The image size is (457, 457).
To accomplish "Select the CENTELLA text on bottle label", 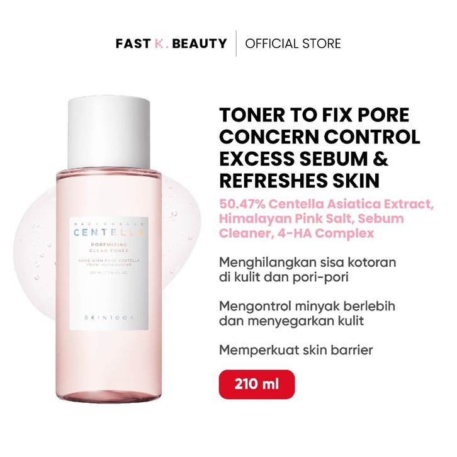I will (x=110, y=232).
